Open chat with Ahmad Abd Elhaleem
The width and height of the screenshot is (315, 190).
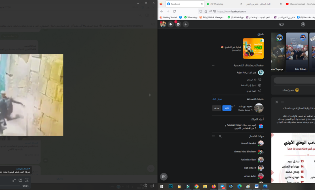[249, 152]
